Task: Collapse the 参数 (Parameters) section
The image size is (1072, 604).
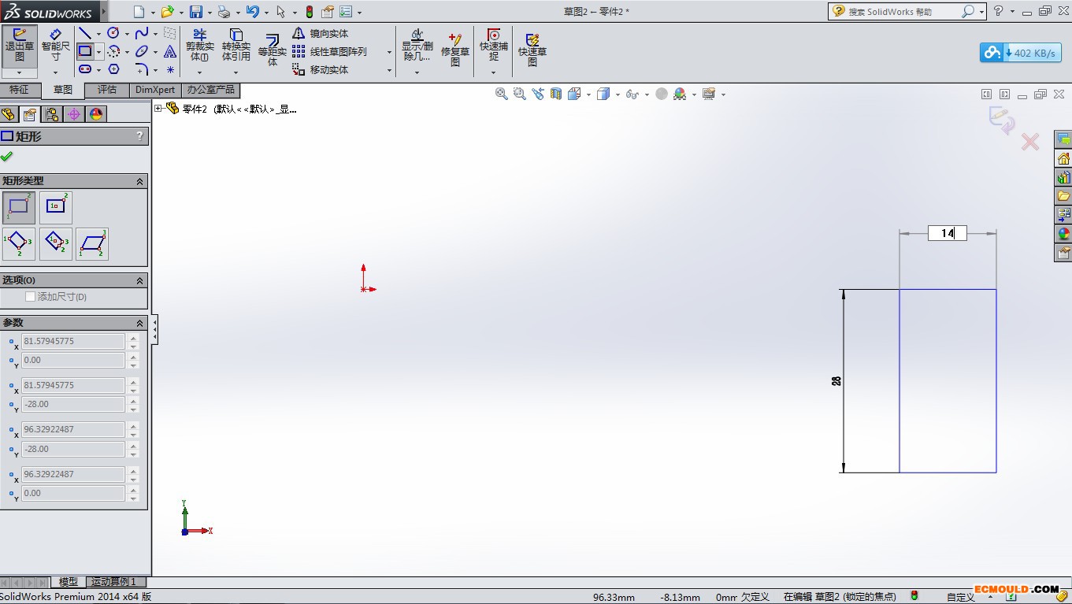Action: (140, 323)
